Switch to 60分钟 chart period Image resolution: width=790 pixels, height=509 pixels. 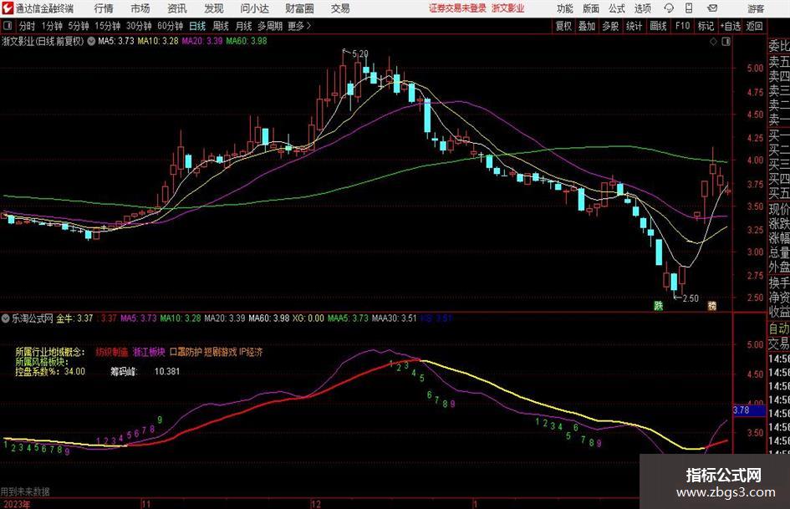coord(171,26)
